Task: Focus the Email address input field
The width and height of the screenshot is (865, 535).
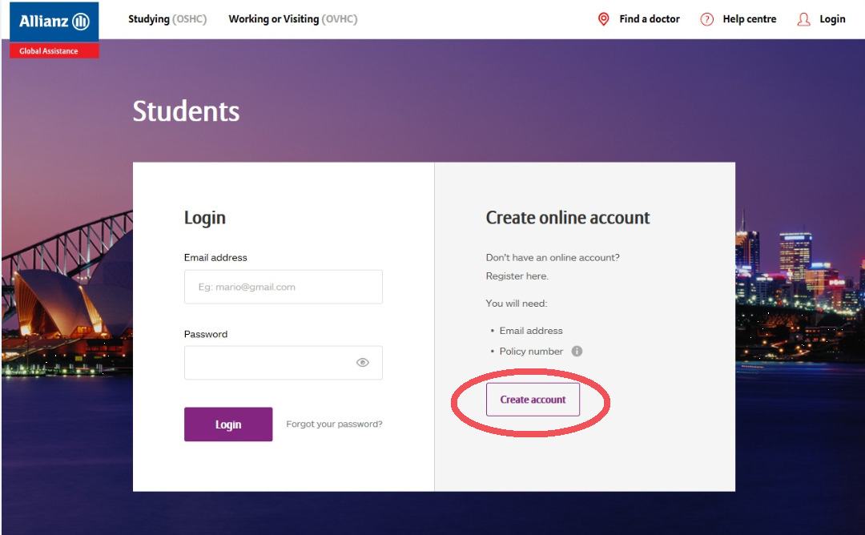Action: (x=283, y=287)
